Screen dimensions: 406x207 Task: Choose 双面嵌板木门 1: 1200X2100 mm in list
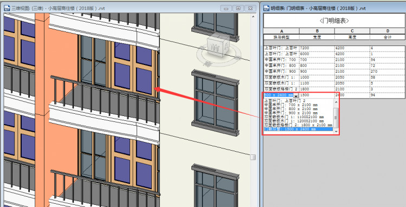[x=294, y=121]
